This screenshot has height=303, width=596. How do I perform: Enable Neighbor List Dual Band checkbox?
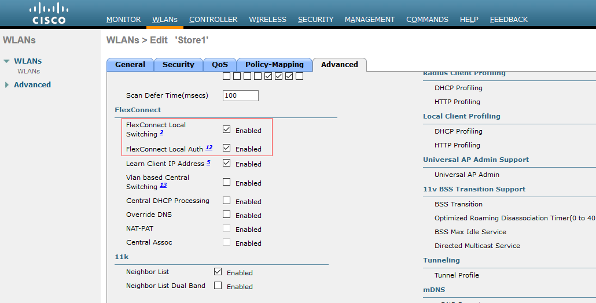tap(218, 285)
